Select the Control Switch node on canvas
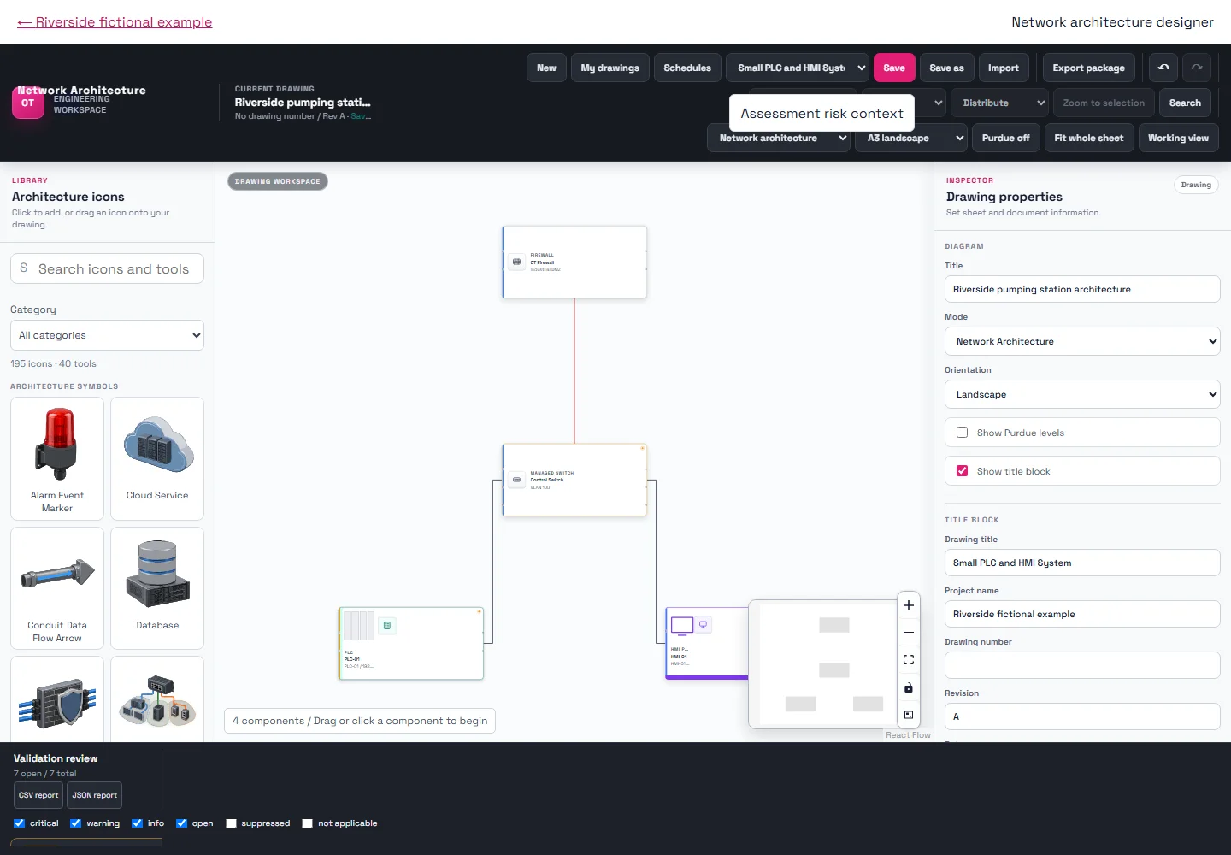Viewport: 1231px width, 855px height. click(x=574, y=480)
